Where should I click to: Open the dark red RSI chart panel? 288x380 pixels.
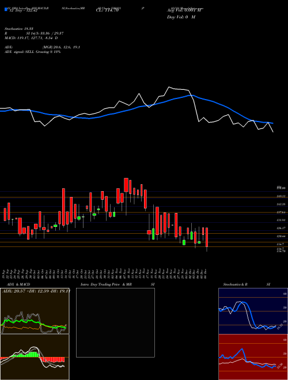[253, 357]
